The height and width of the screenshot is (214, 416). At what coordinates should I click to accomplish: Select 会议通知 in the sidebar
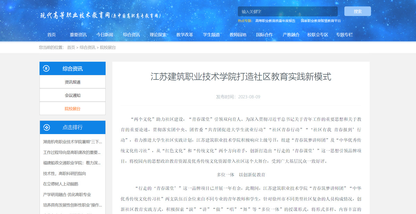click(x=73, y=96)
